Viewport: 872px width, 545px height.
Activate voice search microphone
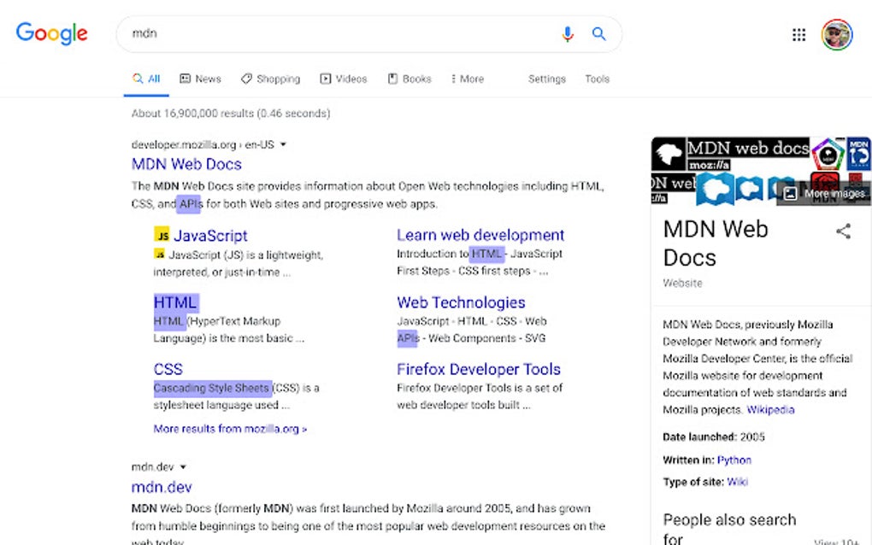tap(567, 34)
